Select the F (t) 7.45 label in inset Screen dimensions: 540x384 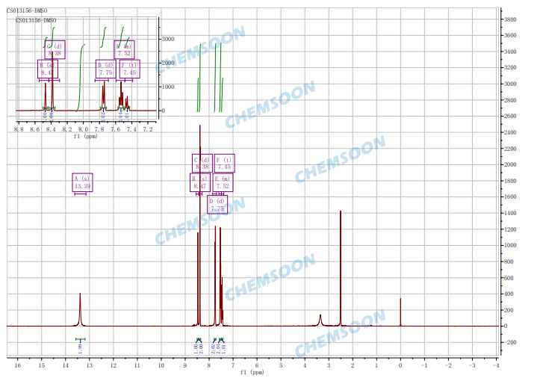click(x=129, y=69)
